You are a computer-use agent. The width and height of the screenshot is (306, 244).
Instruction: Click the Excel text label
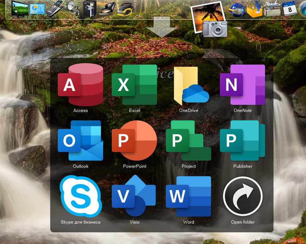pyautogui.click(x=135, y=111)
